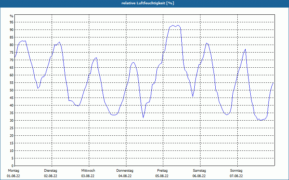This screenshot has width=289, height=180.
Task: Select the 60 y-axis label
Action: point(12,75)
